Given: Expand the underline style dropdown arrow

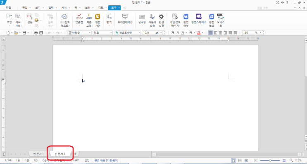Looking at the screenshot, I should click(x=186, y=33).
